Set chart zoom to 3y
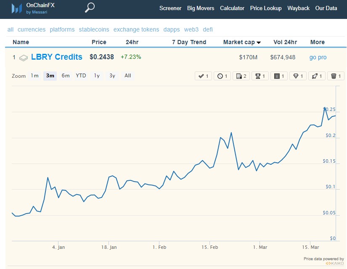 [112, 76]
